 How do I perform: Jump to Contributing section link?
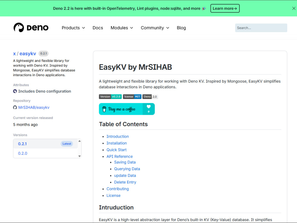[118, 189]
